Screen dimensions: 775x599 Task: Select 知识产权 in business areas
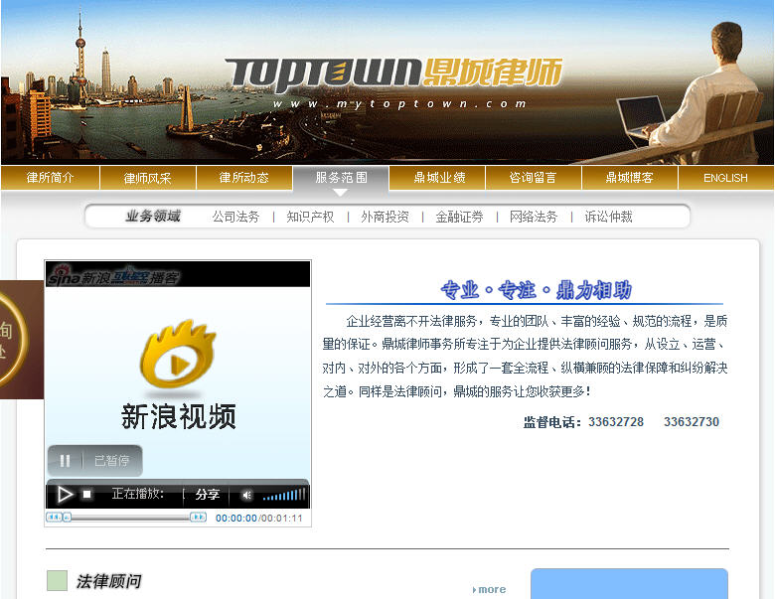tap(310, 217)
